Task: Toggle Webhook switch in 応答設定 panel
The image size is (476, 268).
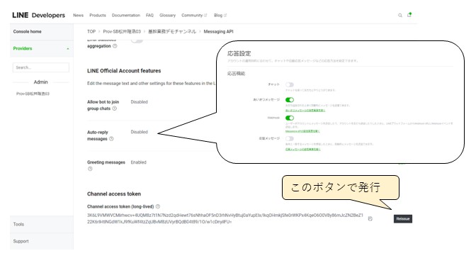Action: point(290,118)
